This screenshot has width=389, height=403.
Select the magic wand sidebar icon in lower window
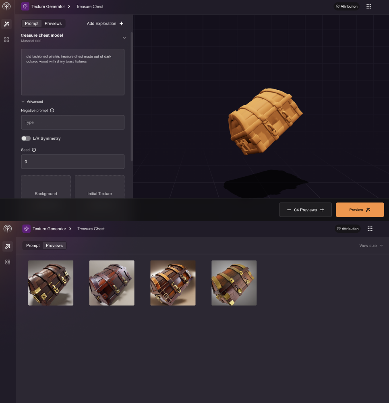tap(8, 246)
